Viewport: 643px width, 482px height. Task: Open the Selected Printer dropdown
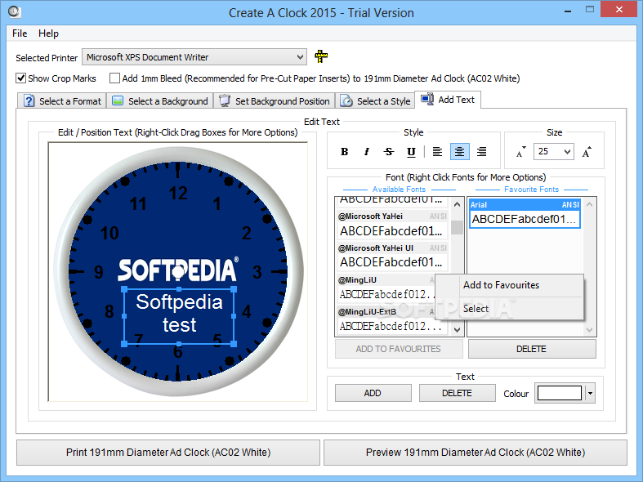pyautogui.click(x=194, y=57)
